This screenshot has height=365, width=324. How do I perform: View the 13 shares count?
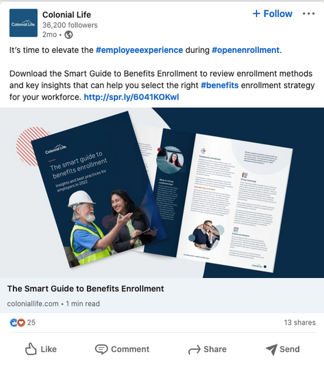[x=300, y=322]
